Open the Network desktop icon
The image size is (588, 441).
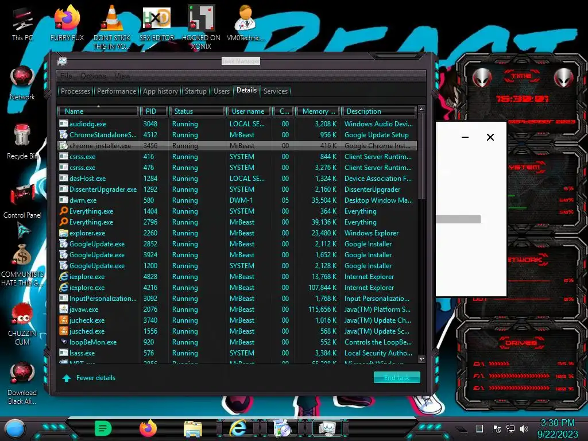[22, 83]
